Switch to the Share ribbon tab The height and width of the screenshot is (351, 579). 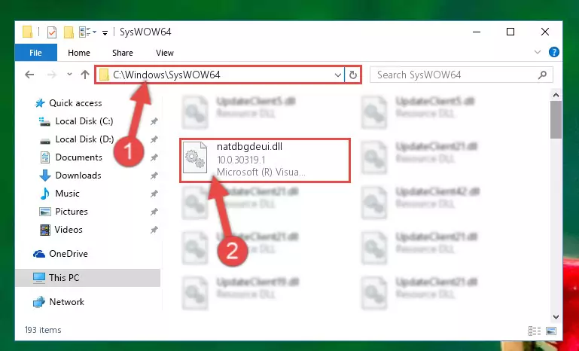(x=123, y=53)
